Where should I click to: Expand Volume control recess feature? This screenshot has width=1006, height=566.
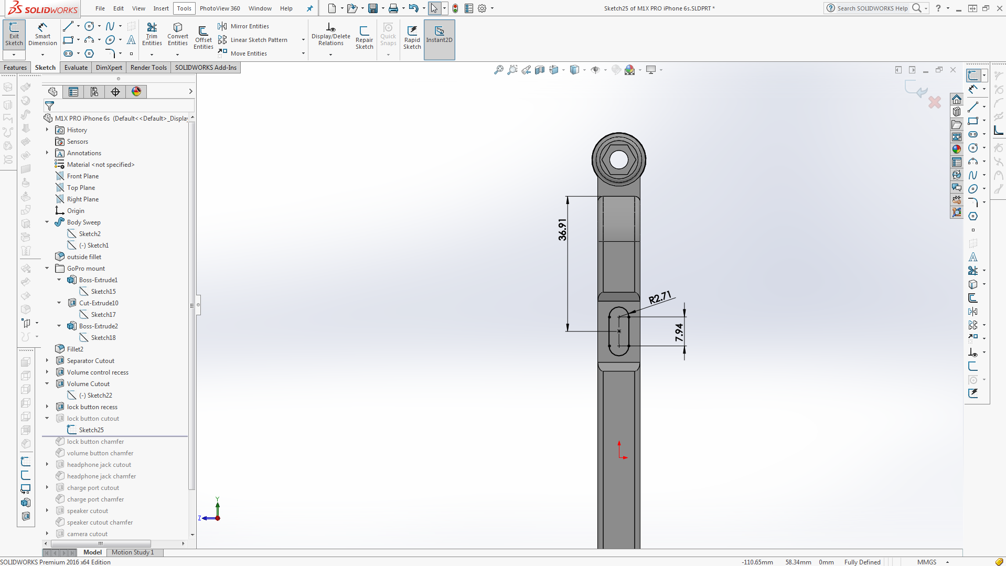tap(47, 372)
